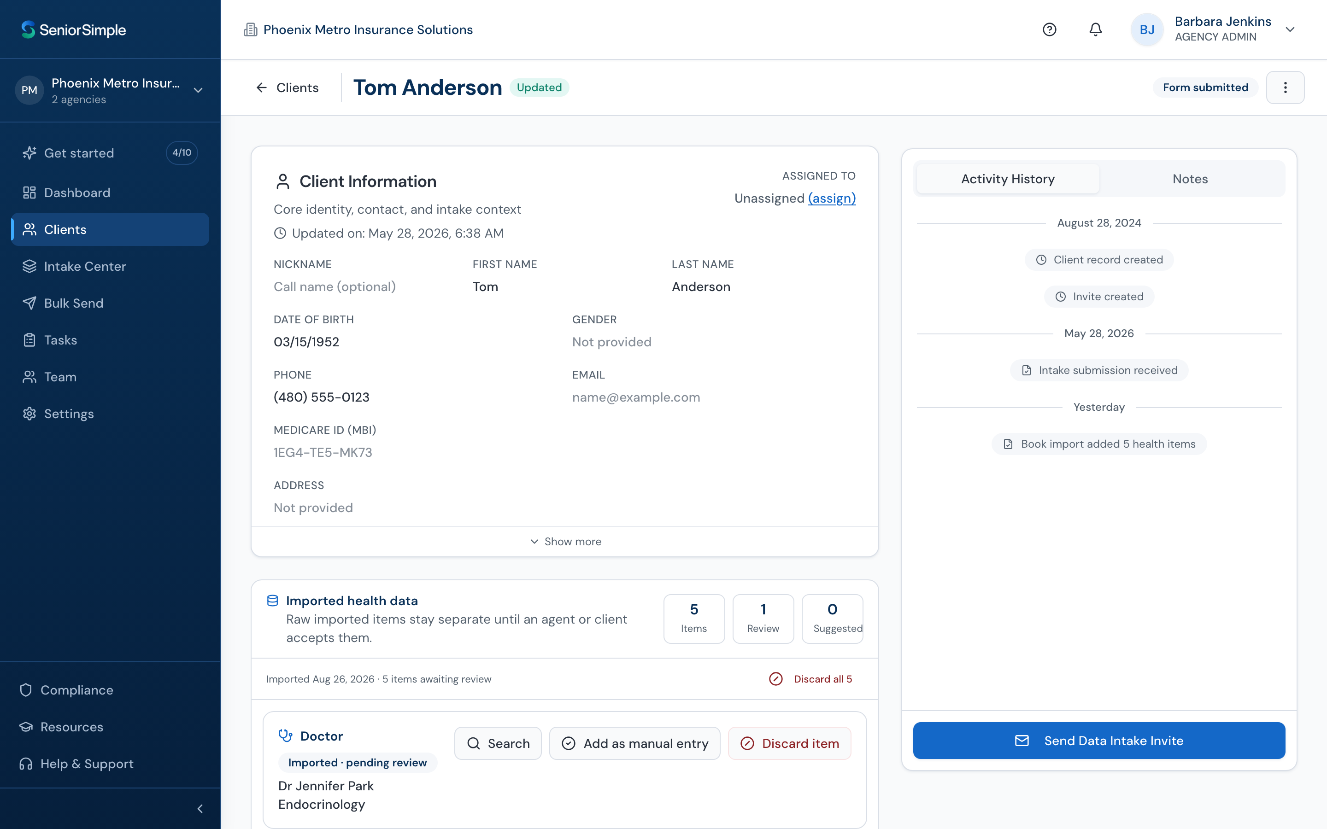
Task: Click the Get started sparkle icon
Action: tap(29, 153)
